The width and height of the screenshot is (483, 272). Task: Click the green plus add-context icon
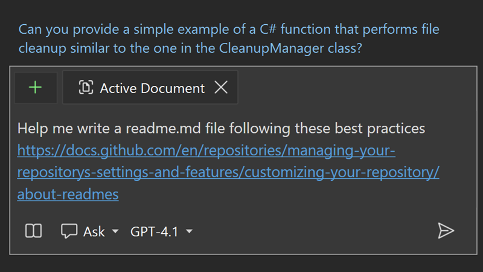click(x=36, y=88)
